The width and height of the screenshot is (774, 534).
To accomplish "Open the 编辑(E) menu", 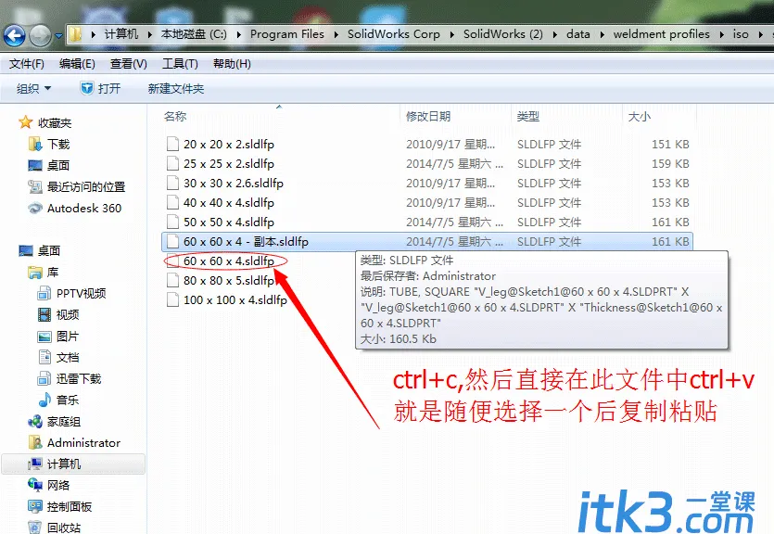I will (x=77, y=64).
